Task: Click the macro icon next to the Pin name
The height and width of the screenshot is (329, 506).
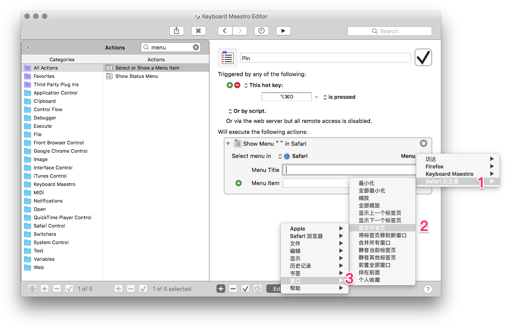Action: [x=227, y=58]
